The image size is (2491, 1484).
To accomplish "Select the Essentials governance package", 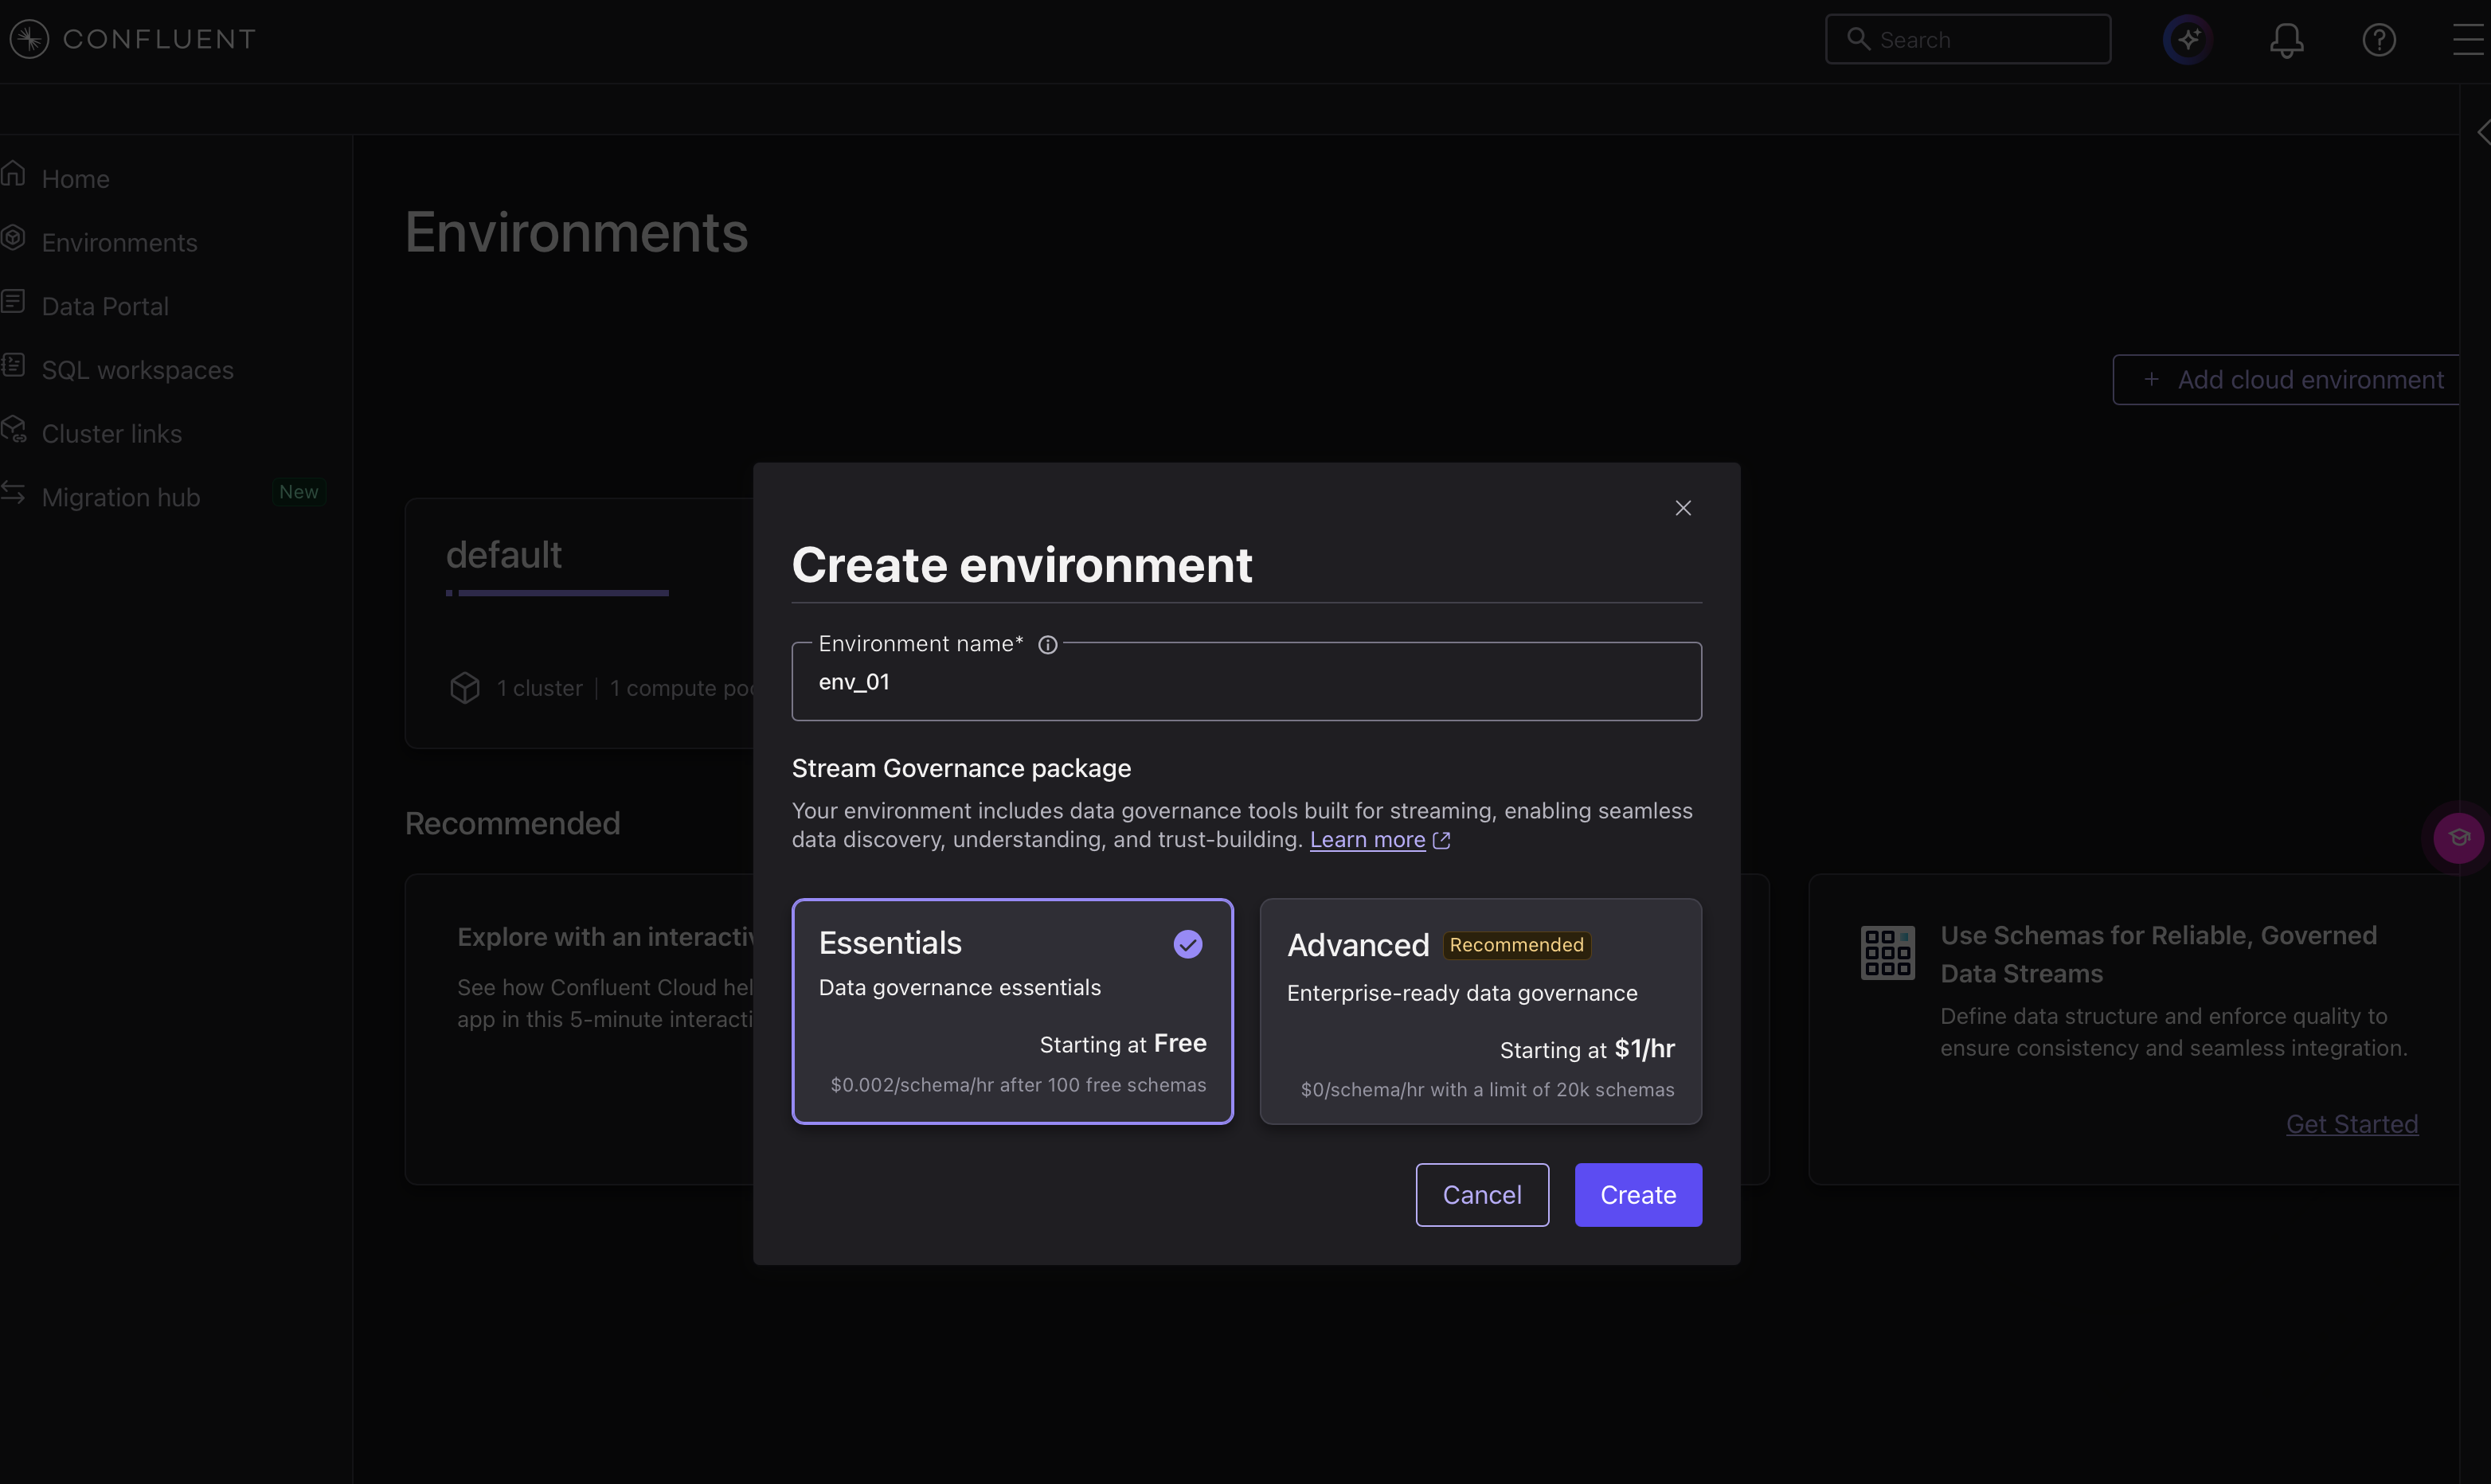I will (x=1012, y=1011).
